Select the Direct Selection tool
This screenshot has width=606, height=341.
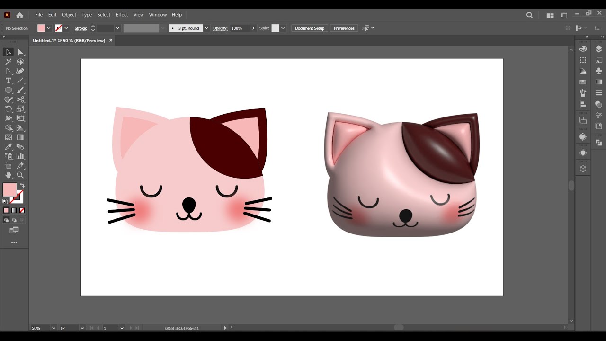[x=20, y=52]
